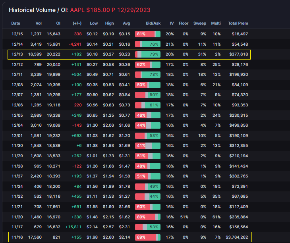Click the total premium $3,764,262

click(237, 237)
